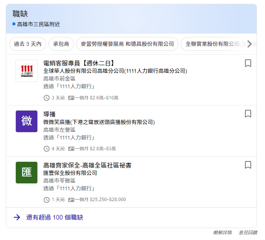Click the clock icon beside 4 天前
This screenshot has width=265, height=240.
pos(47,149)
